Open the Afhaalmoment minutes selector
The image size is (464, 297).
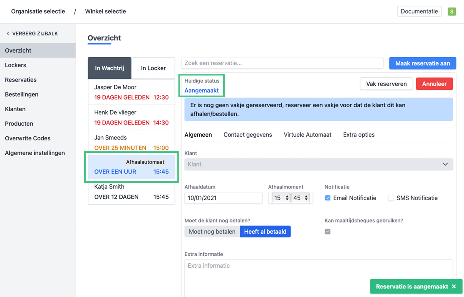point(301,198)
